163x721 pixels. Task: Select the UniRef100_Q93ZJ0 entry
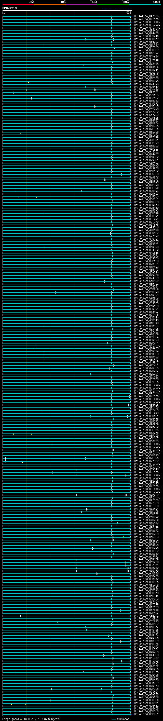[146, 36]
